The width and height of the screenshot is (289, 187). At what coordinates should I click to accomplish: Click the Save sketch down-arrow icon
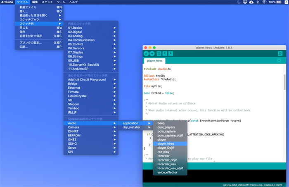pos(171,53)
